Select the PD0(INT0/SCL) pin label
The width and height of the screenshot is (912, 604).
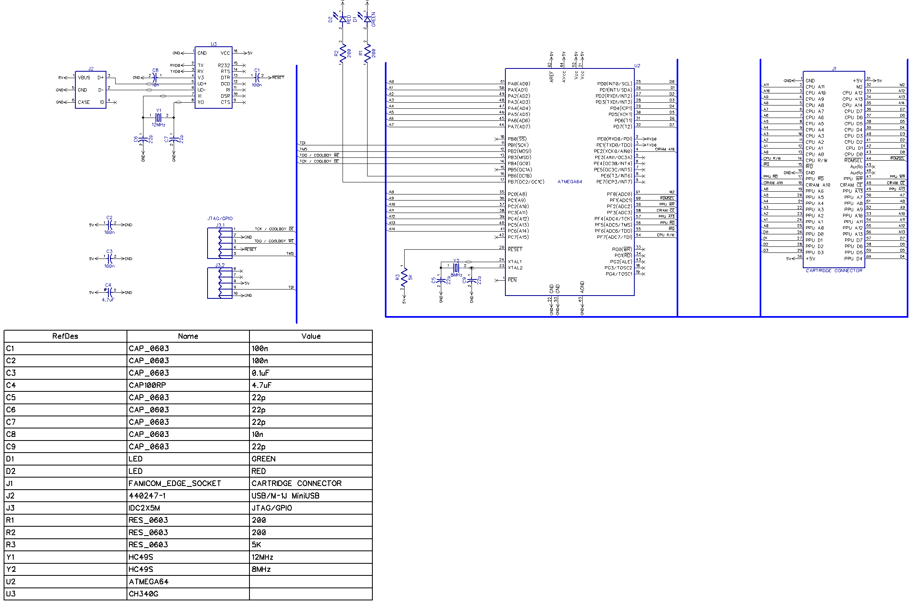point(615,84)
